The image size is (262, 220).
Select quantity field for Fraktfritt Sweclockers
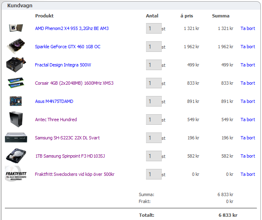[x=154, y=174]
